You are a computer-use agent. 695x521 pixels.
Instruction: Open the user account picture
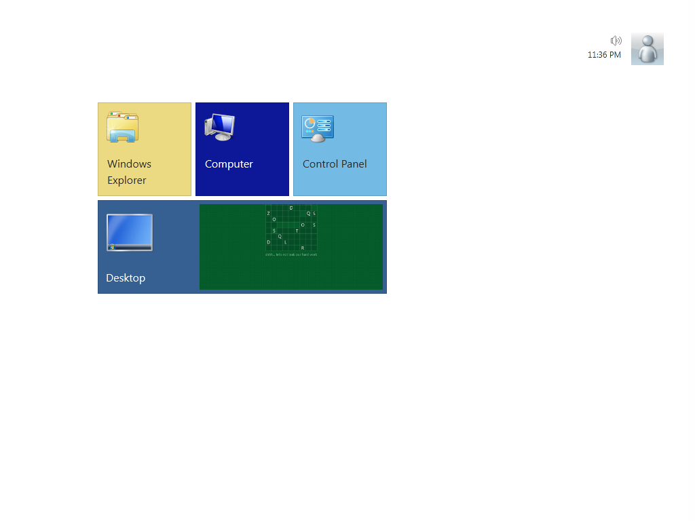point(647,49)
